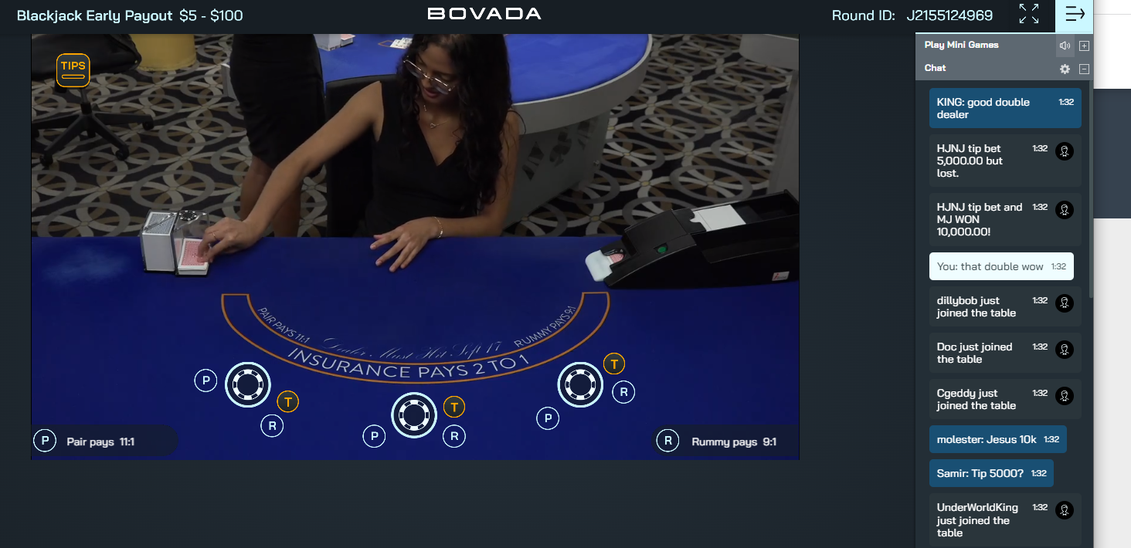
Task: Toggle fullscreen mode icon
Action: tap(1029, 14)
